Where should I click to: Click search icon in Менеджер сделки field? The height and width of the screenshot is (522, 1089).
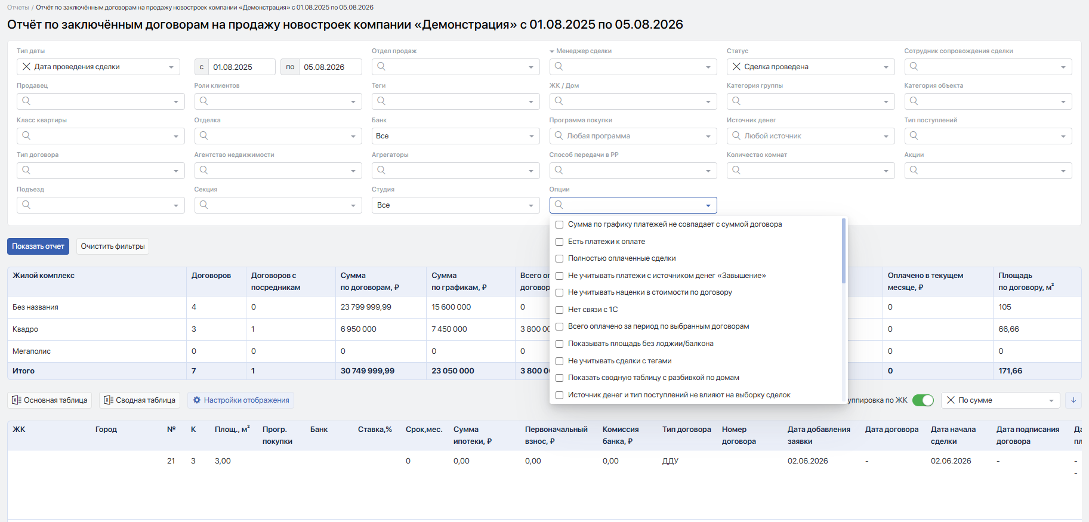point(559,66)
